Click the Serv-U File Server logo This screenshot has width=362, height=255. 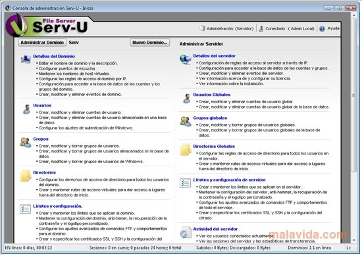[47, 26]
